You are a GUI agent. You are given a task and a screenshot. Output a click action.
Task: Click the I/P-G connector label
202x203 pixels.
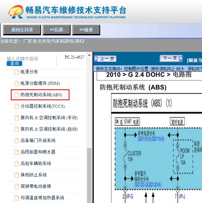pos(129,197)
